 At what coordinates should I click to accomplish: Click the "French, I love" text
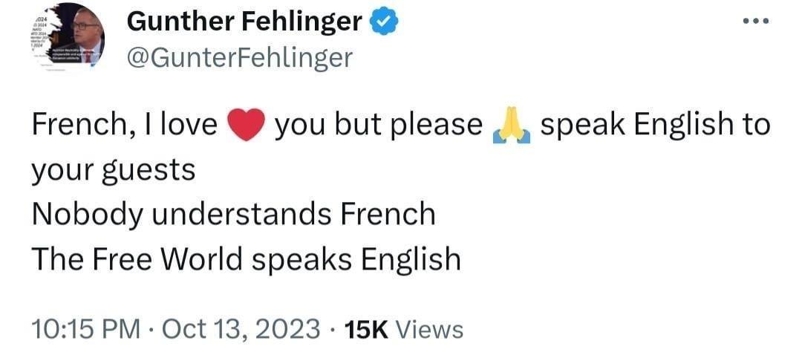(x=123, y=126)
